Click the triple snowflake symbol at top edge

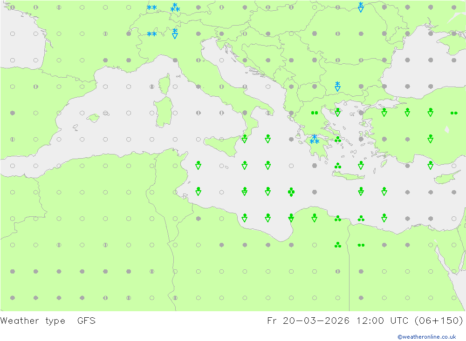pos(175,7)
